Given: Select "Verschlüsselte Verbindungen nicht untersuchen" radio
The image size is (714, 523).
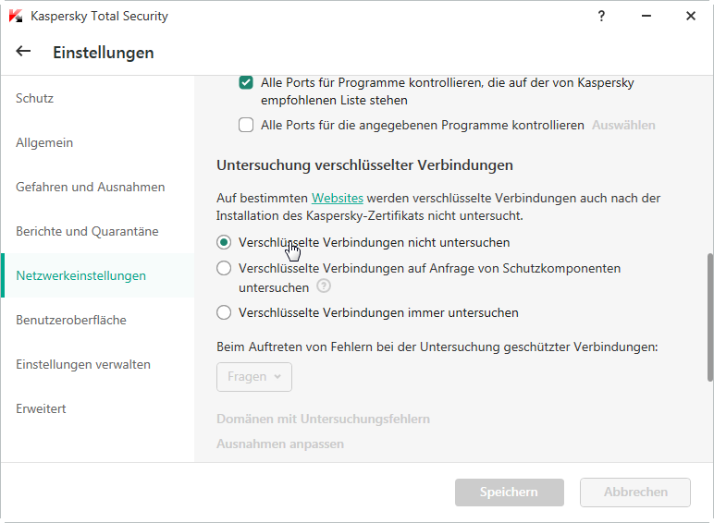Looking at the screenshot, I should tap(224, 242).
